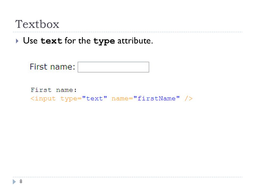This screenshot has width=255, height=191.
Task: Click the Textbox slide title
Action: pyautogui.click(x=37, y=24)
